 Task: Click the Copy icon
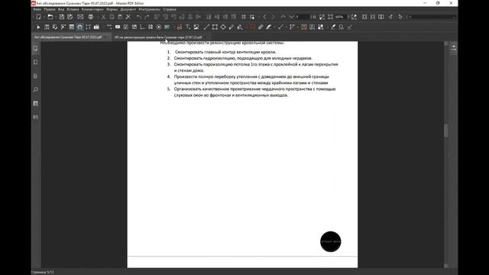112,17
